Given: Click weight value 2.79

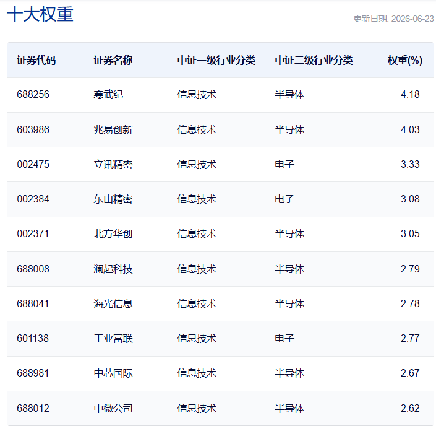Looking at the screenshot, I should [x=410, y=269].
